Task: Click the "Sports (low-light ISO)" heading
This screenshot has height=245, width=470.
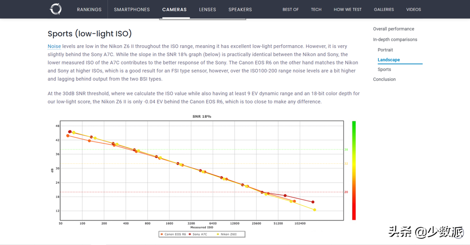Action: 90,34
